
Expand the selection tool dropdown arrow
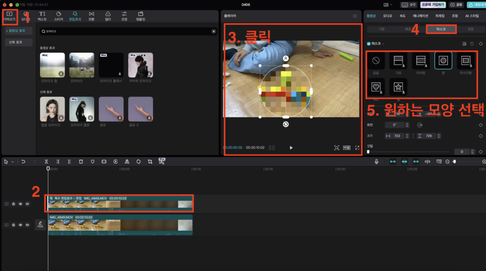[x=12, y=161]
